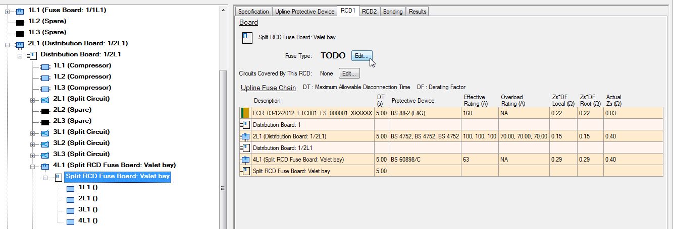Collapse the 1L1 (Fuse Board: 1/1L1) tree node
The height and width of the screenshot is (229, 673).
coord(8,11)
